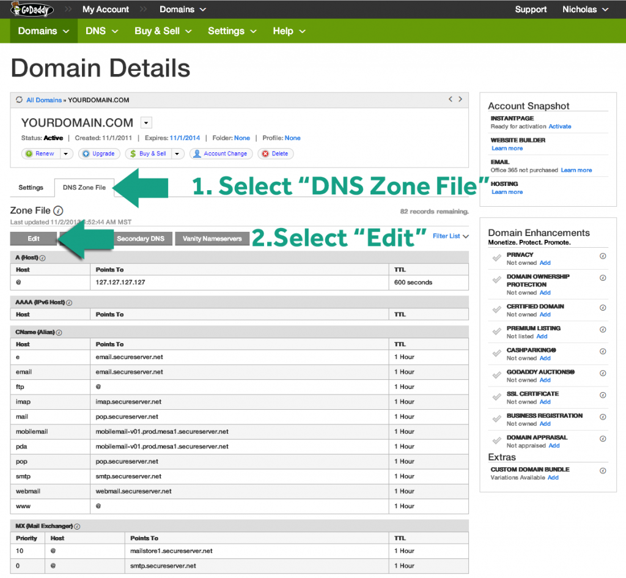Click the GoDaddy logo

tap(32, 9)
